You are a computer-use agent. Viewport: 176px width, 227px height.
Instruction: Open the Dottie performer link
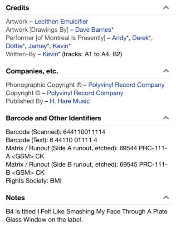pos(14,46)
